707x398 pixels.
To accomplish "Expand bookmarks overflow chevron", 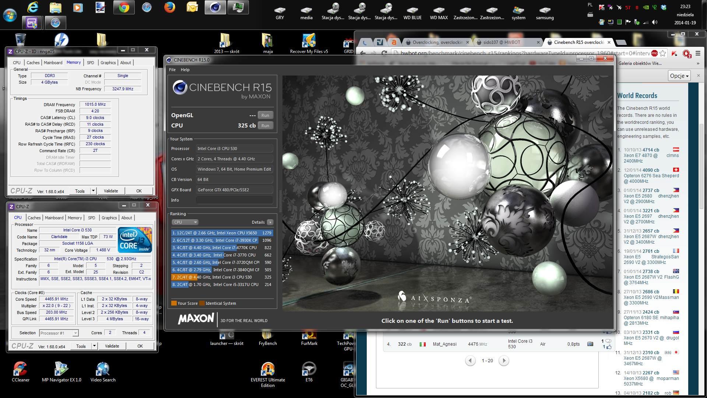I will pyautogui.click(x=698, y=63).
